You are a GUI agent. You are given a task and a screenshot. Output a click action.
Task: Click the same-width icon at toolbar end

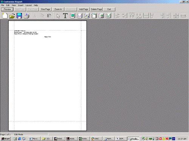coord(183,16)
